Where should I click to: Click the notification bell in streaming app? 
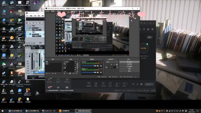(148, 29)
